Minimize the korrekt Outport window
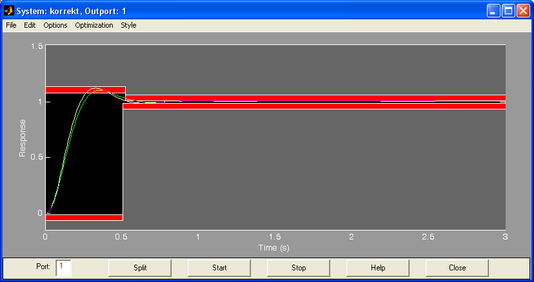The height and width of the screenshot is (282, 534). (493, 11)
